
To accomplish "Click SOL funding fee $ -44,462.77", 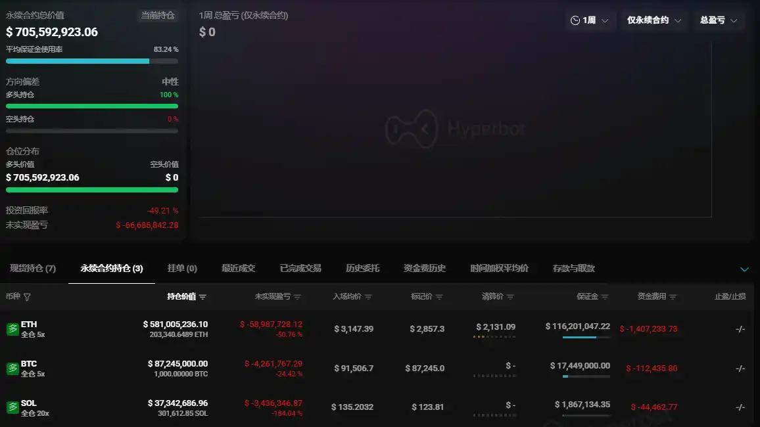I will coord(654,407).
